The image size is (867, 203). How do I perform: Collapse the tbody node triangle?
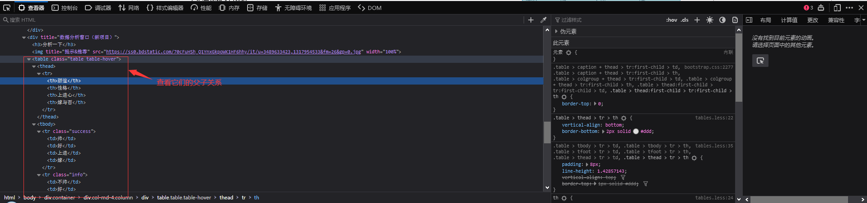point(34,124)
